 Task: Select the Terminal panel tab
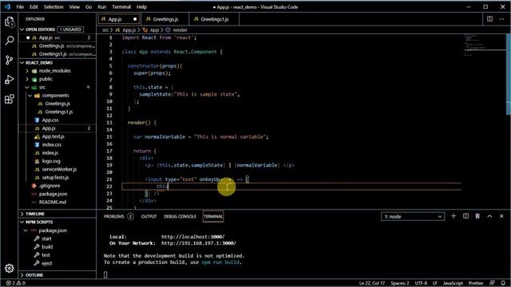[213, 216]
